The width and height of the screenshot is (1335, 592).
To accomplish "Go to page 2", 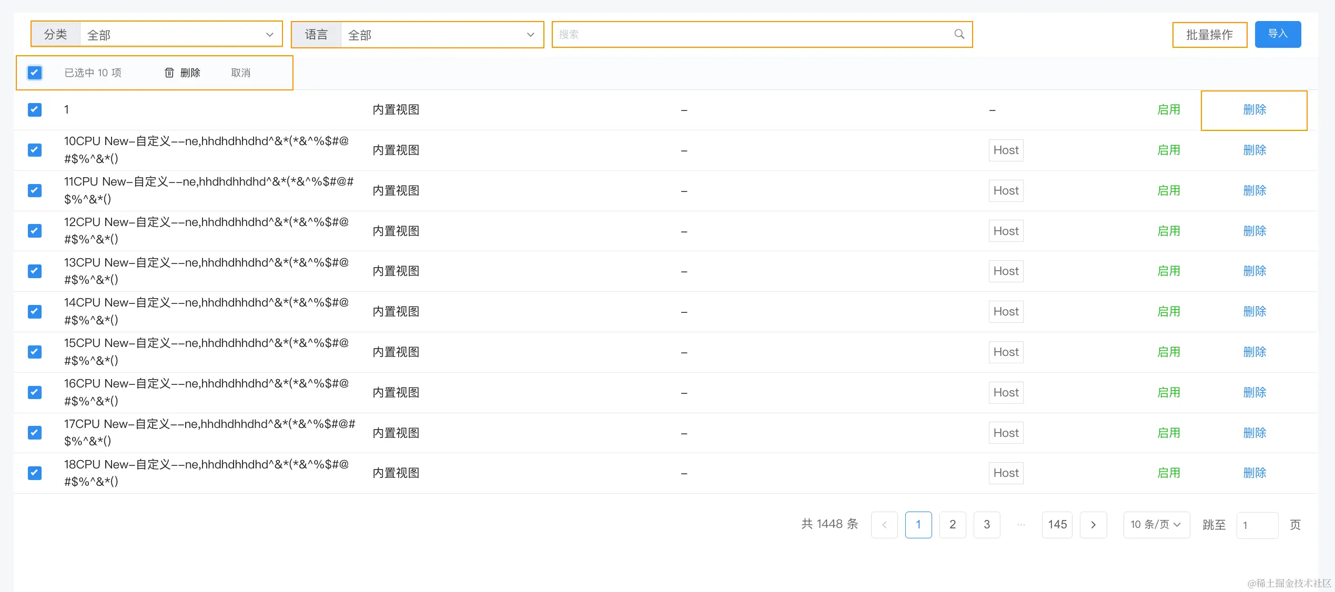I will tap(952, 525).
